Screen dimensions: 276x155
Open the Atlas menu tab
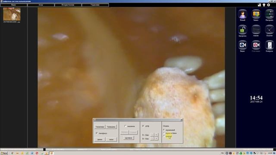(41, 5)
